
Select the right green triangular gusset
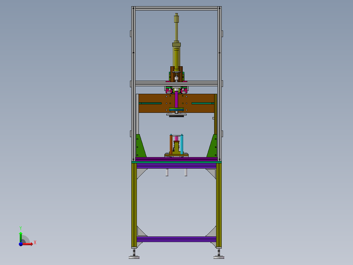point(212,146)
